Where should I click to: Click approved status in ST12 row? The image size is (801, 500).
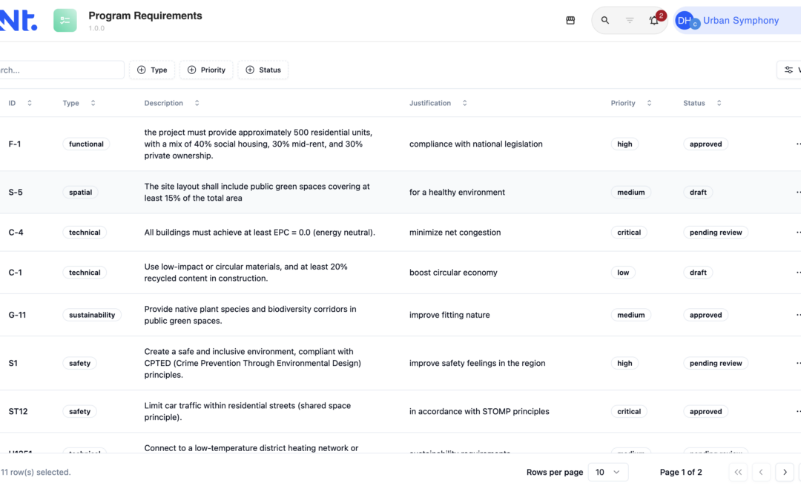tap(706, 411)
